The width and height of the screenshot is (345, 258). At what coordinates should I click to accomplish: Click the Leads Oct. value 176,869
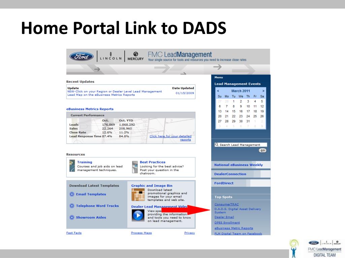pos(108,125)
